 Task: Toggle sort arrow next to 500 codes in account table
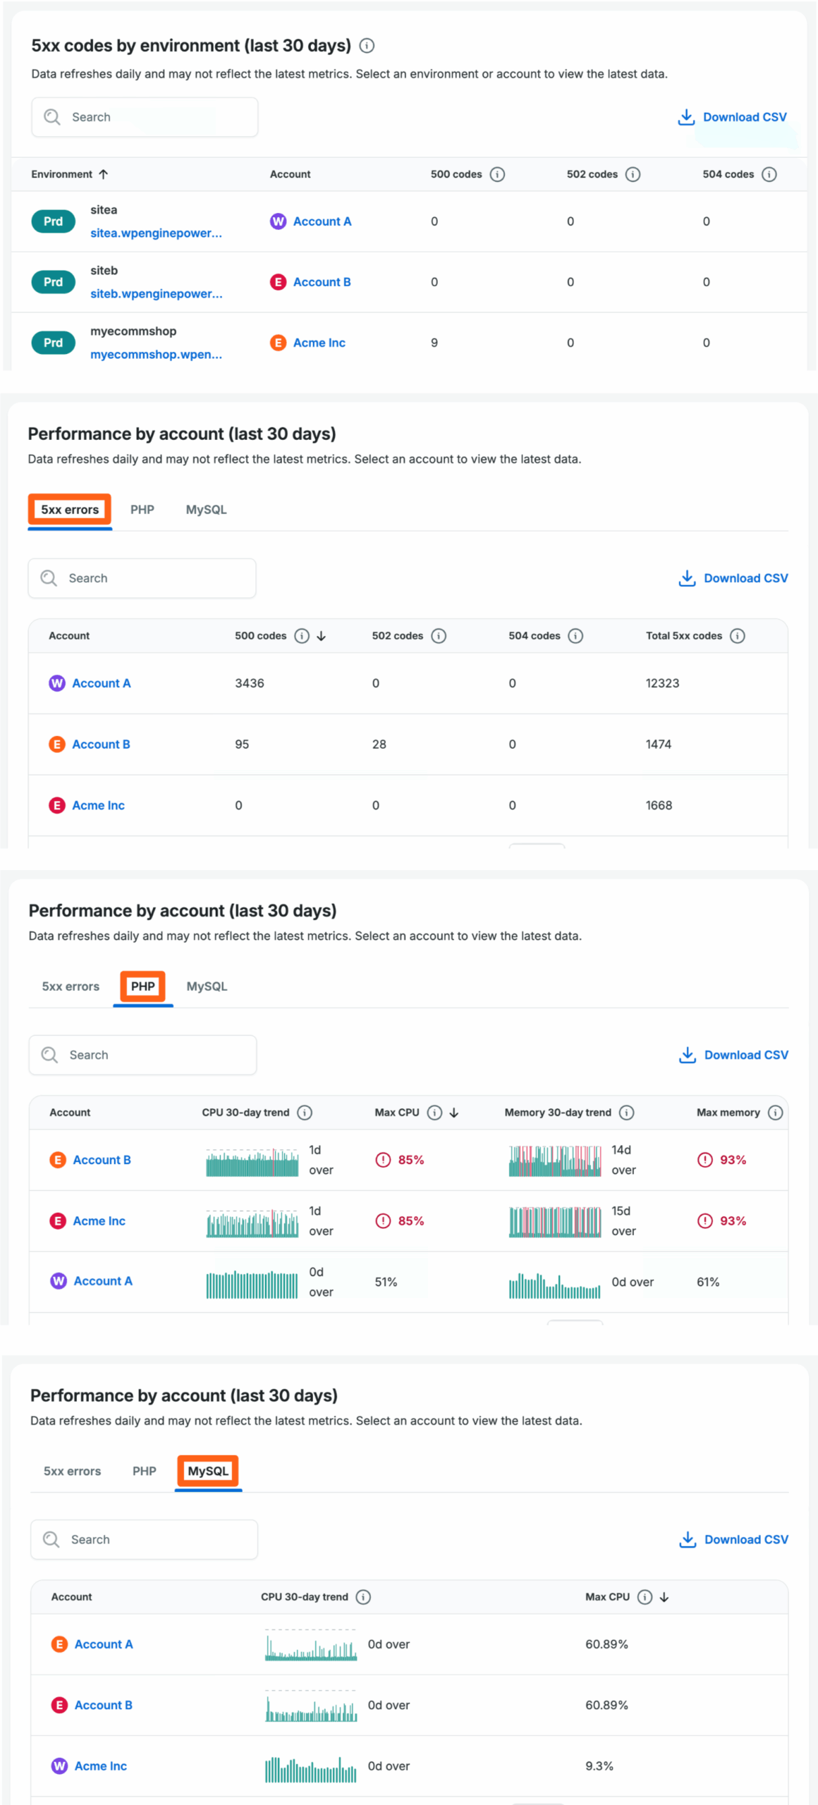322,636
